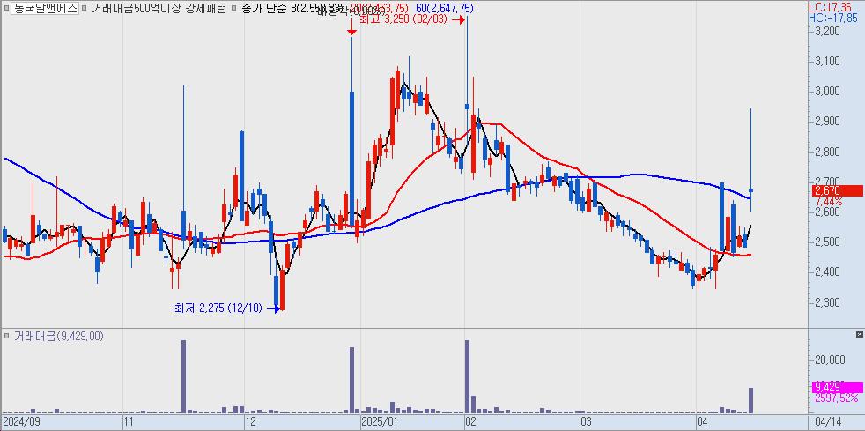Select the 동국알앤에스 stock name label

[x=46, y=8]
